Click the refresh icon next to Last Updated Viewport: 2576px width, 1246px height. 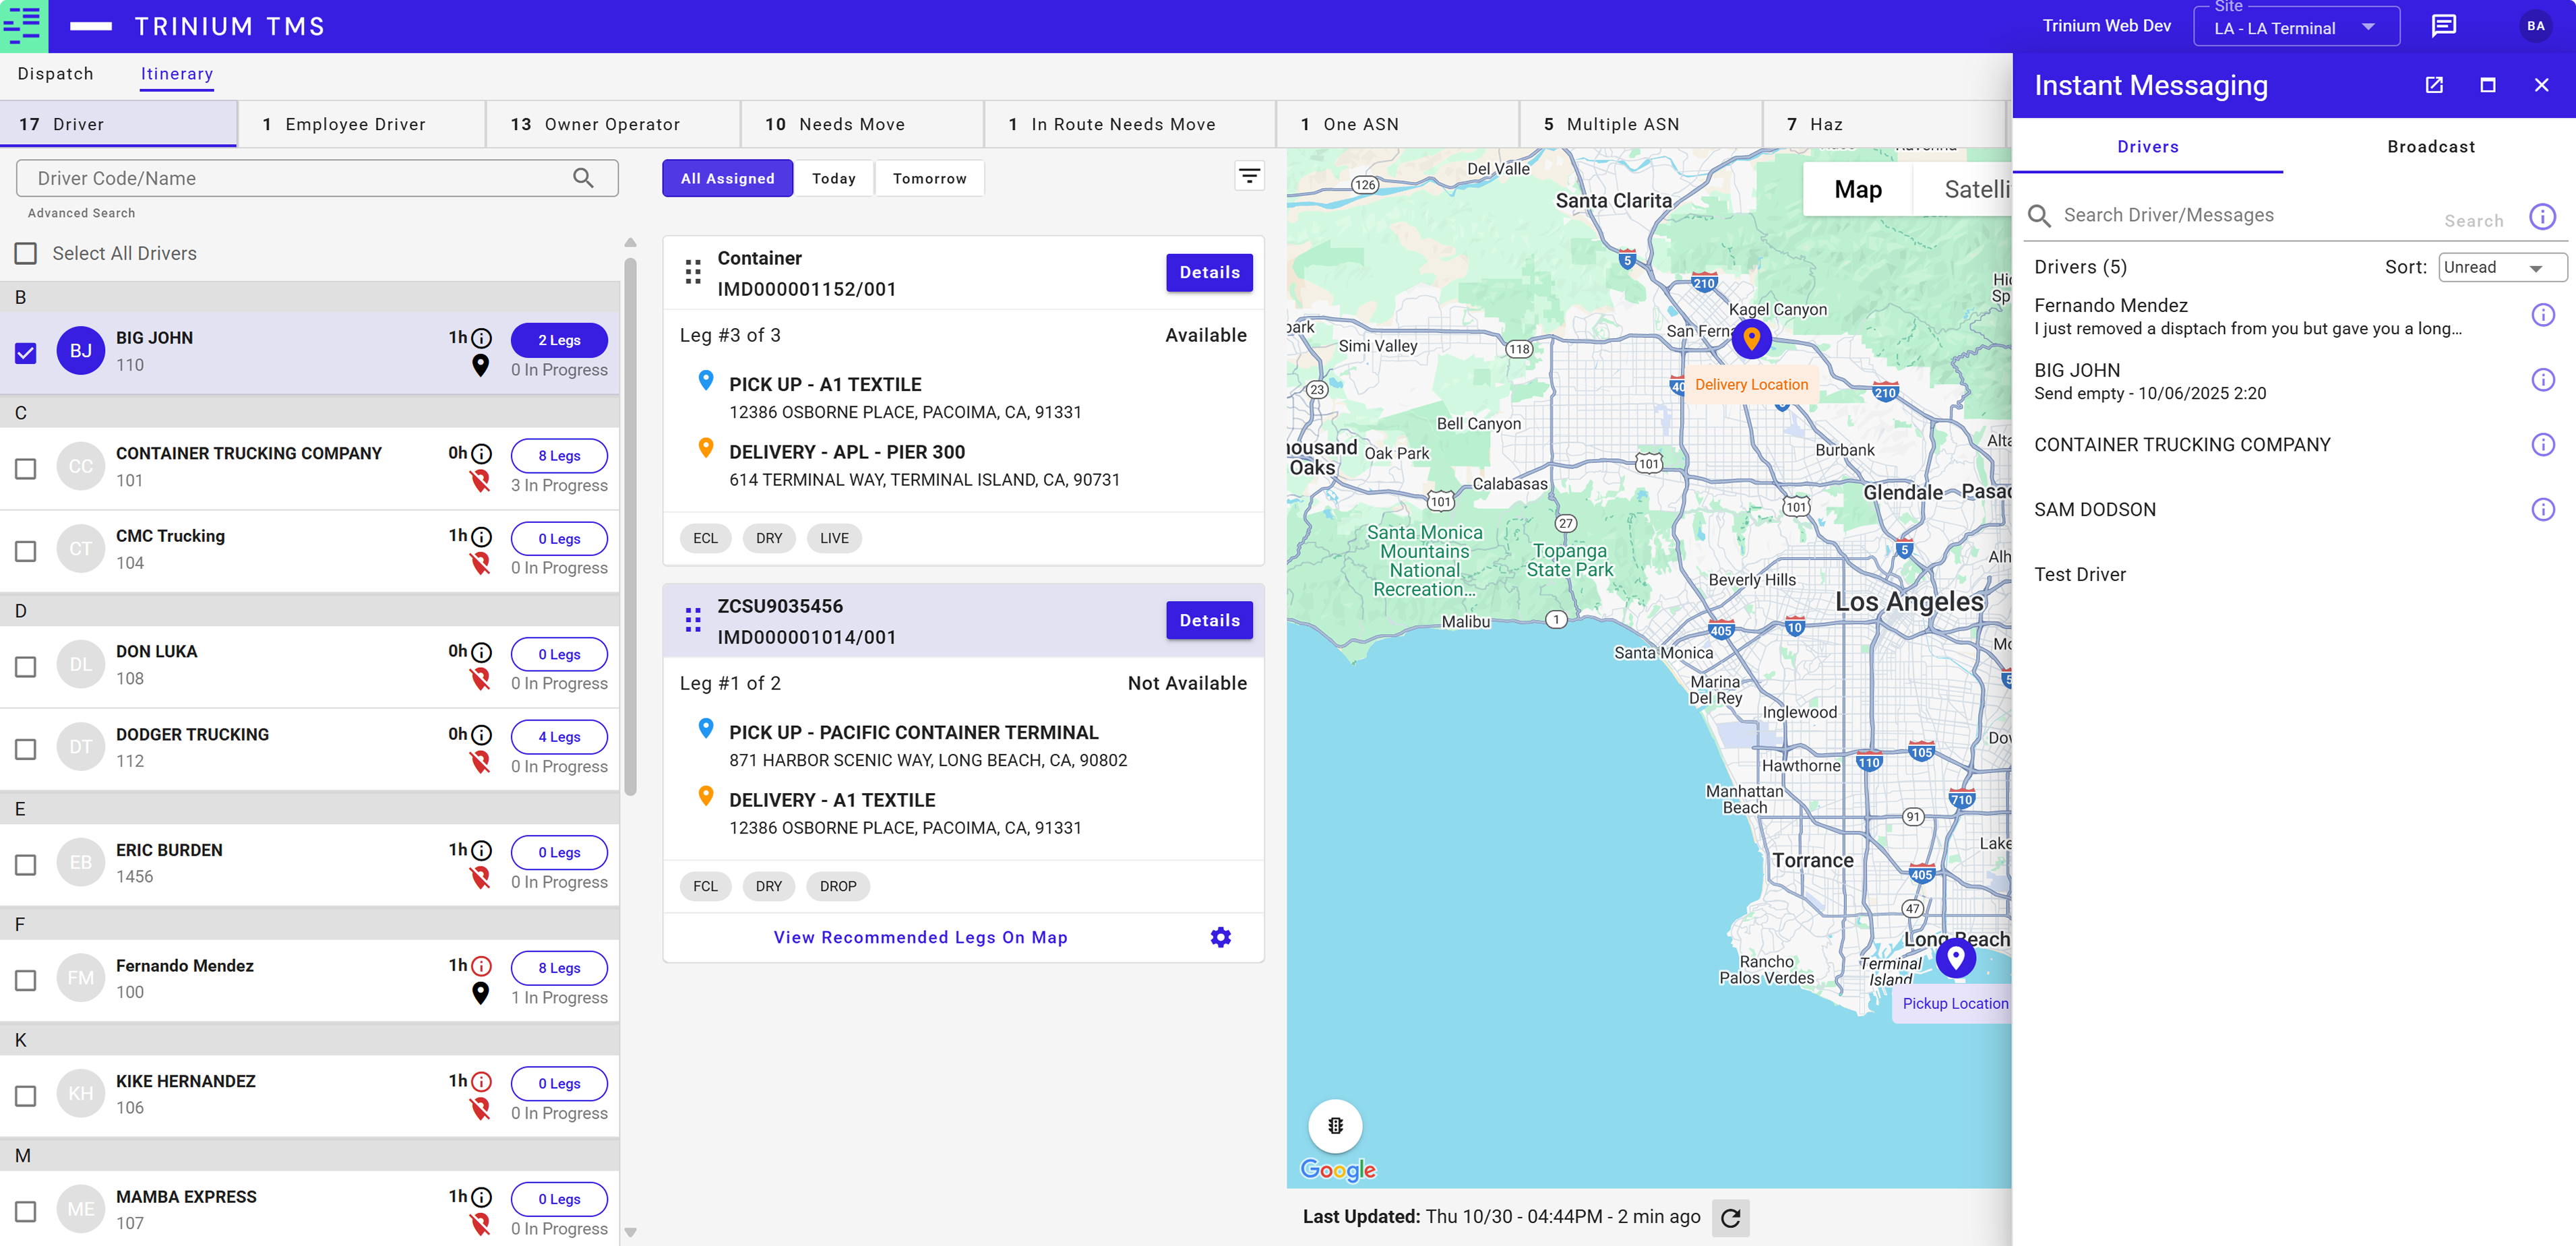[1730, 1217]
